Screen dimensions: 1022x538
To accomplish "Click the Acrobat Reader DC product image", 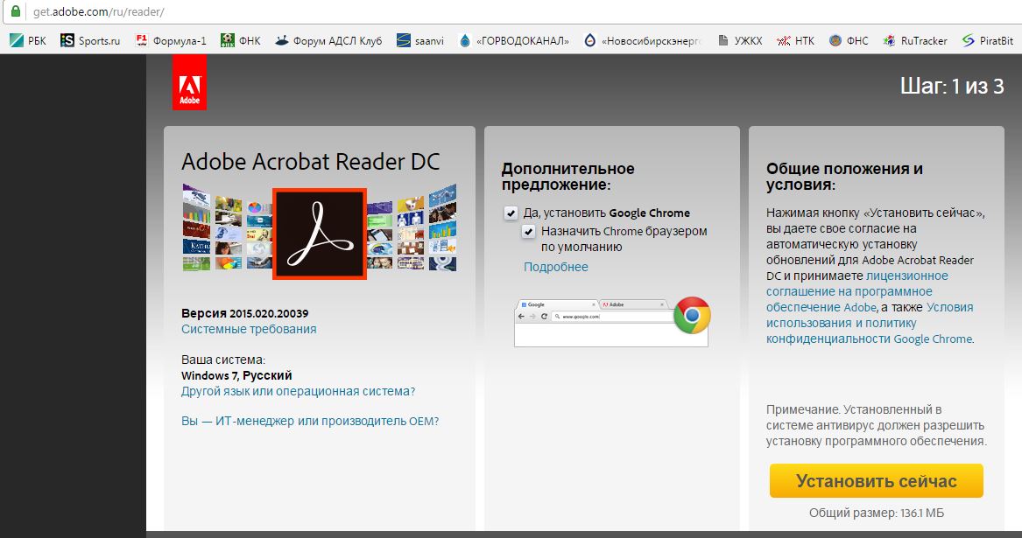I will pos(320,234).
